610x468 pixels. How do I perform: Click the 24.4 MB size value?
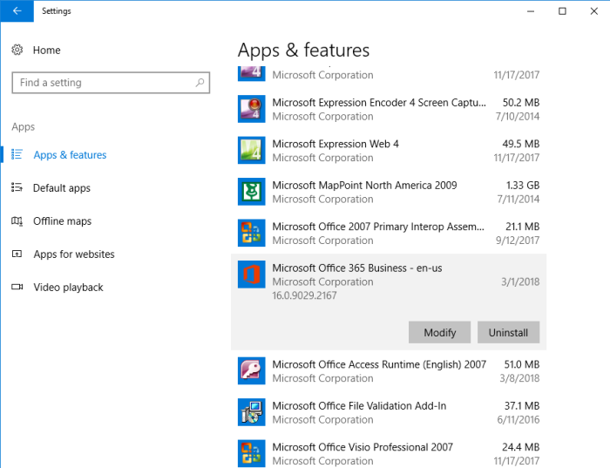(x=521, y=447)
